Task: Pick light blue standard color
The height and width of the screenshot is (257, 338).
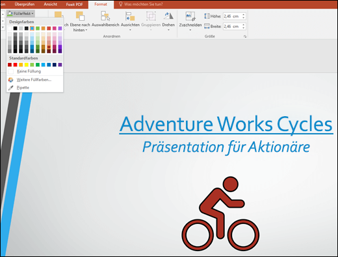Action: coord(44,65)
